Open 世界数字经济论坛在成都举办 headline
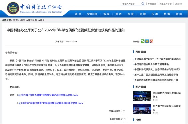Viewport: 188px width, 124px height. (x=167, y=108)
